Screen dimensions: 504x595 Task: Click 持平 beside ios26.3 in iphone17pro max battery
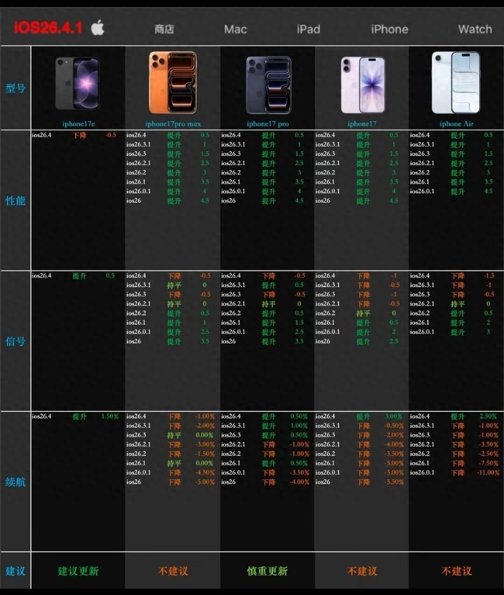[x=174, y=435]
